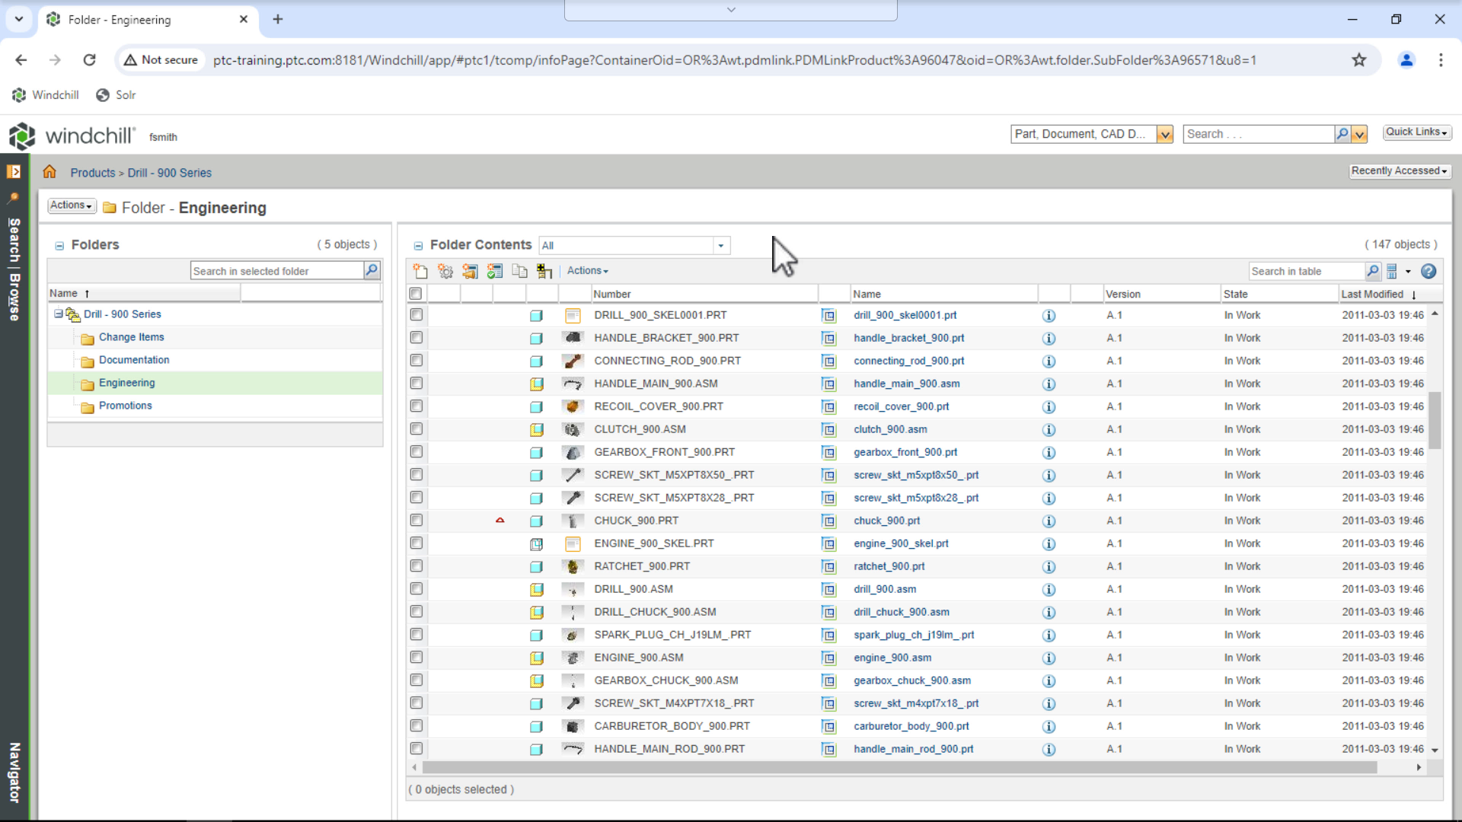Open the Products breadcrumb link
This screenshot has height=822, width=1462.
click(93, 173)
